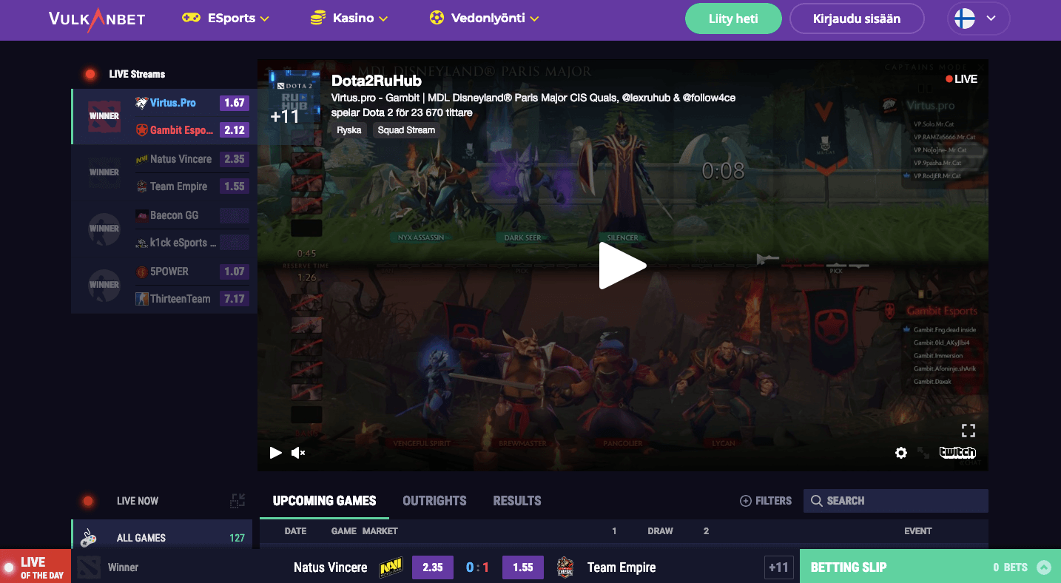Screen dimensions: 1061x583
Task: Switch to Outrights tab
Action: coord(434,501)
